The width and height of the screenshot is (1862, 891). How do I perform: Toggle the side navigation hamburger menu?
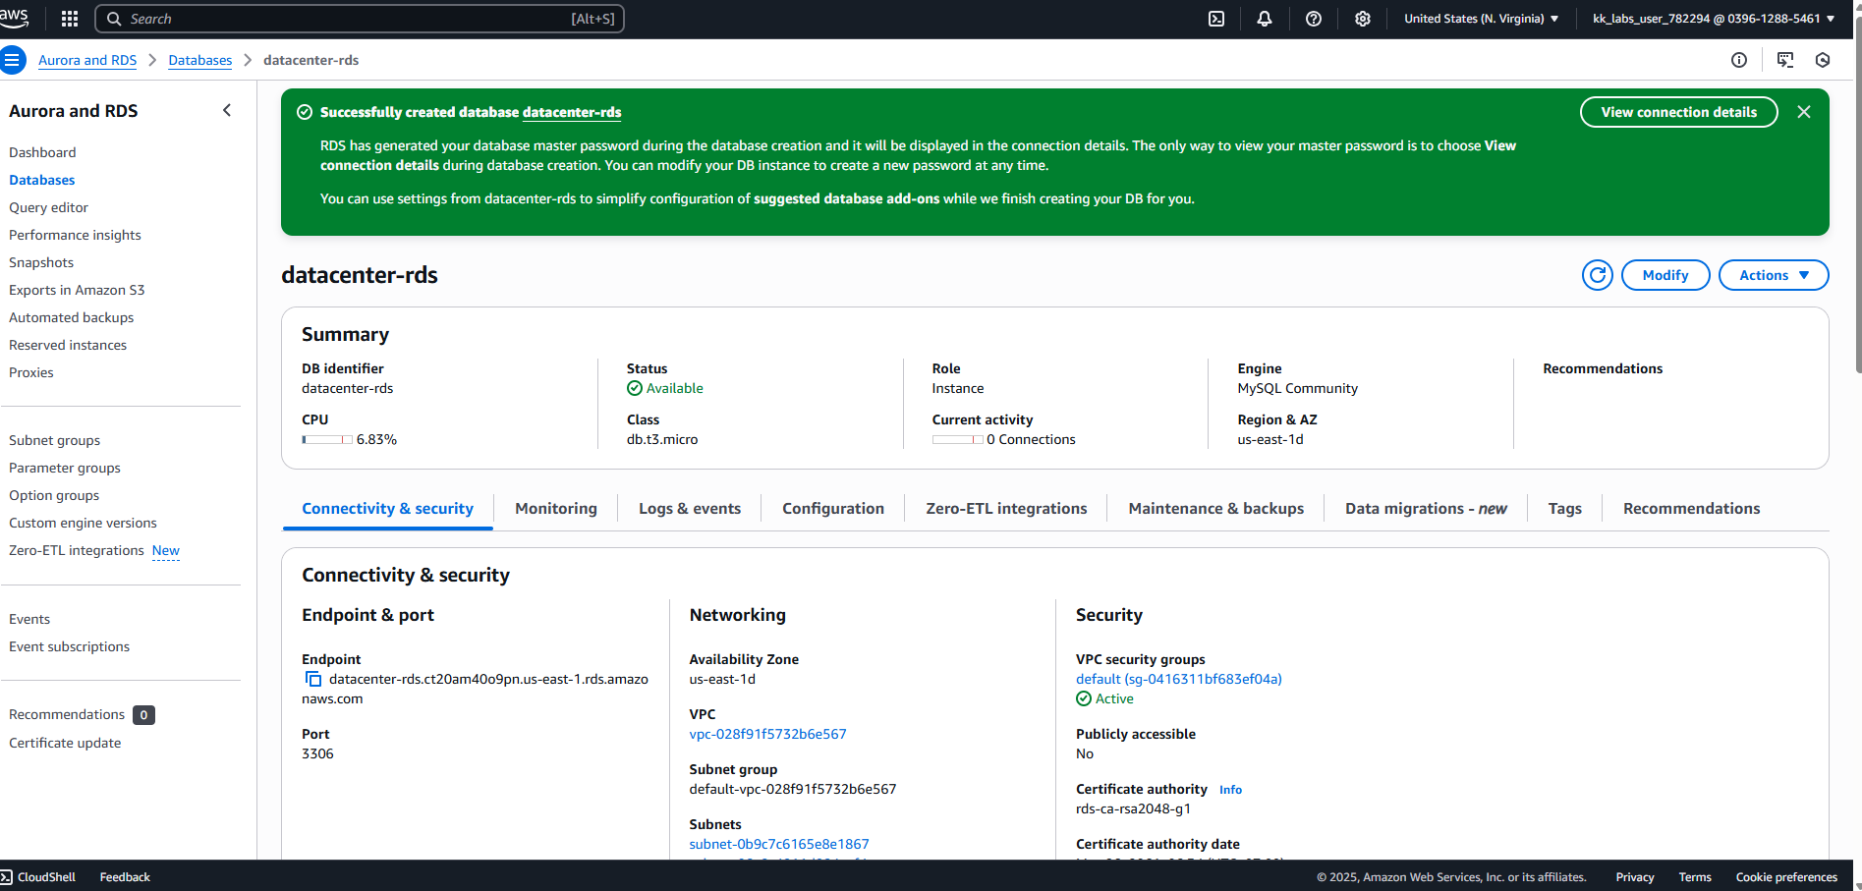click(x=12, y=60)
